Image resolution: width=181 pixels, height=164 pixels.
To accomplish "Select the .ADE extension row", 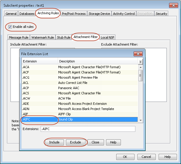I will pos(80,104).
